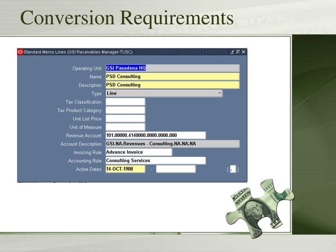Click the Type label
The width and height of the screenshot is (336, 252).
point(96,94)
